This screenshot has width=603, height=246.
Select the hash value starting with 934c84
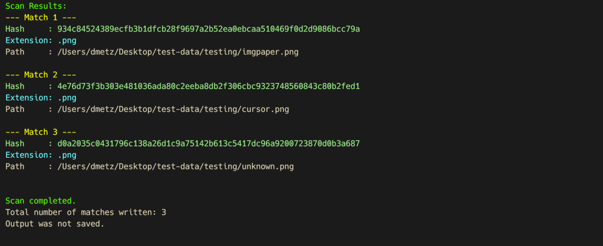(x=208, y=29)
